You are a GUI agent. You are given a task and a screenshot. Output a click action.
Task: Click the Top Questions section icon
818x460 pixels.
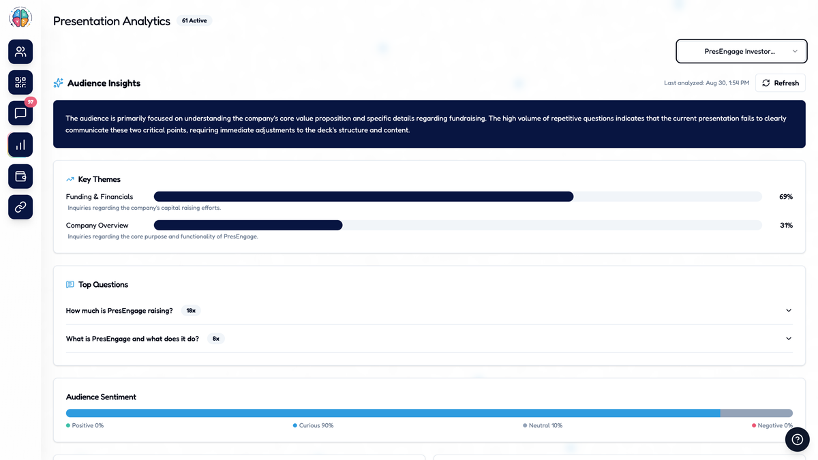pyautogui.click(x=70, y=285)
